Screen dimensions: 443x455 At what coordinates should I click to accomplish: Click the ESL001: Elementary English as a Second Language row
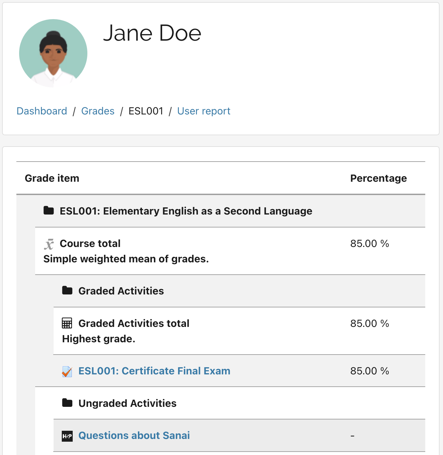pos(221,211)
